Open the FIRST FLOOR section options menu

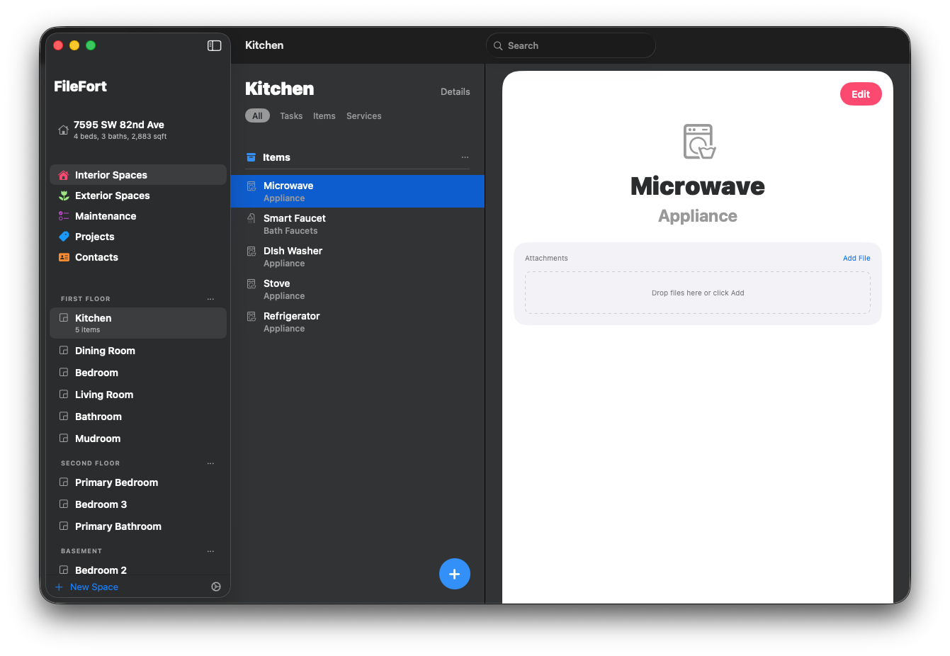(x=210, y=298)
